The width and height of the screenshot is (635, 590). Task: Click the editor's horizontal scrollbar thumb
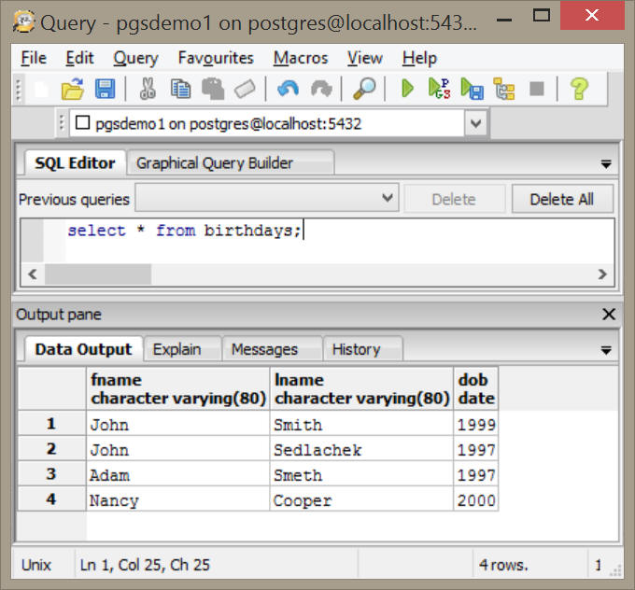coord(98,274)
